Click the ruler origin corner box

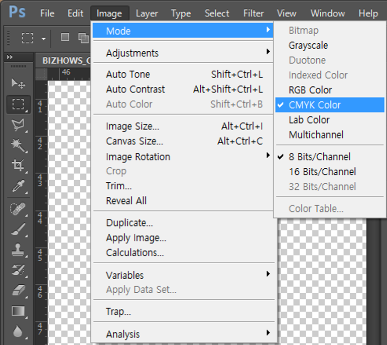click(x=41, y=74)
